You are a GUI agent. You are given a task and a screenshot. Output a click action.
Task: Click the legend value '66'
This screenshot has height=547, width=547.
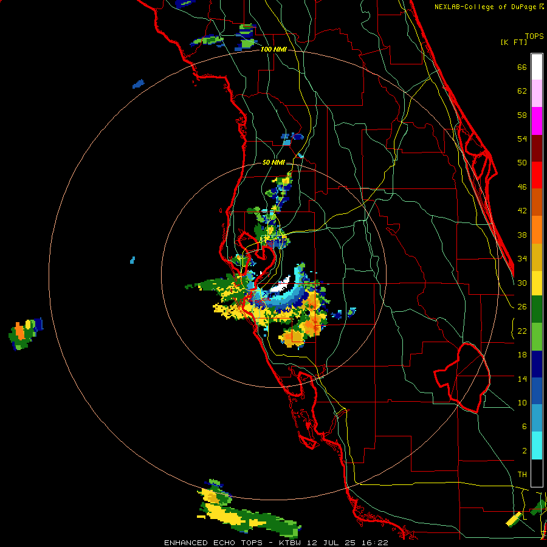click(522, 67)
